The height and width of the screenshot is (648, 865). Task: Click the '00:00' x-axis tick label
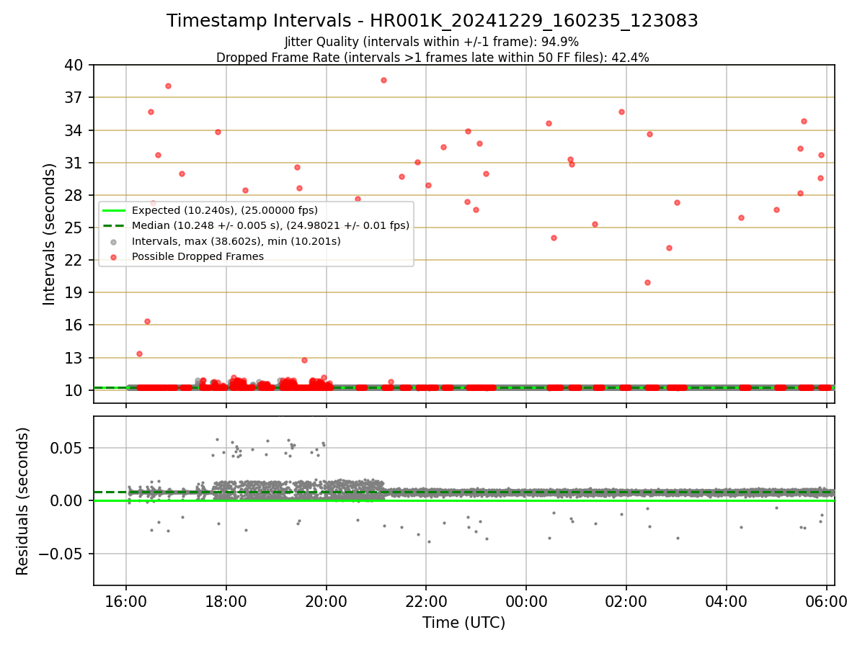[526, 600]
